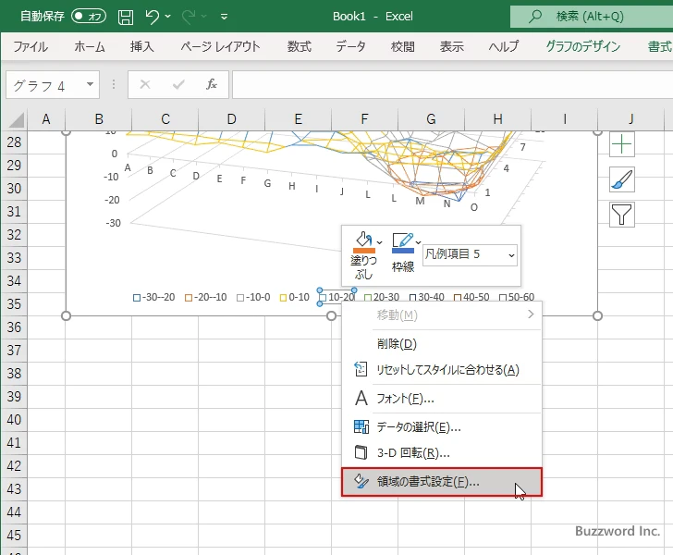
Task: Click the chart's bottom-right resize handle
Action: 597,316
